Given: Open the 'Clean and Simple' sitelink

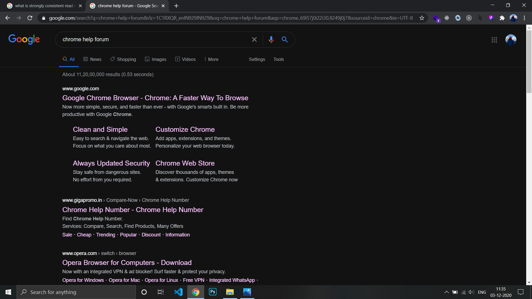Looking at the screenshot, I should tap(100, 129).
